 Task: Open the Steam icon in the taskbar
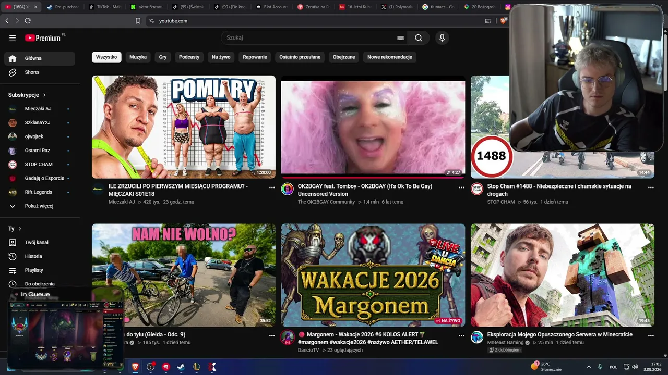pos(181,367)
